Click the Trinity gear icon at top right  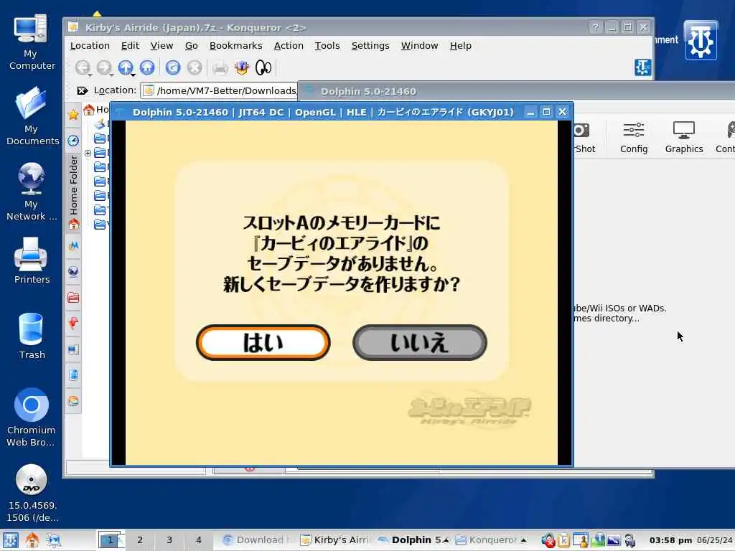click(701, 41)
